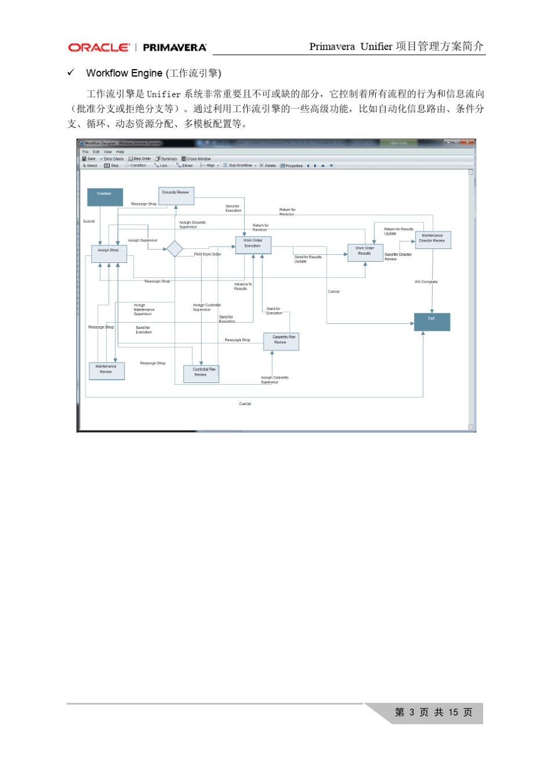Select the Work Order Execution node
The height and width of the screenshot is (780, 551).
[x=253, y=245]
